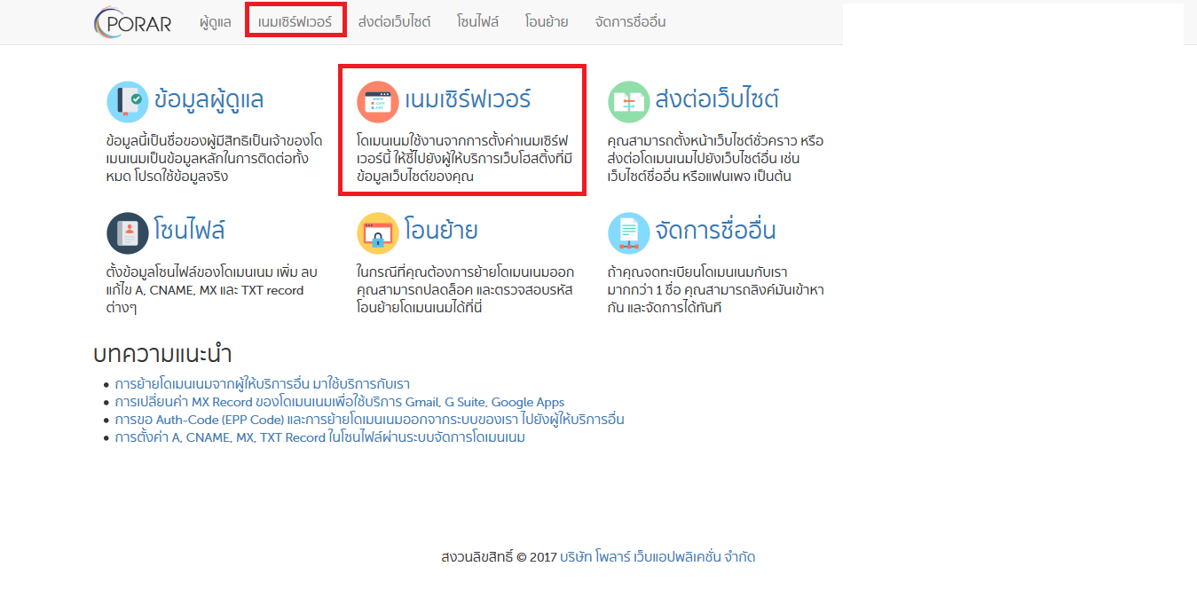Viewport: 1197px width, 590px height.
Task: Open article about changing MX Record for Gmail
Action: (340, 402)
